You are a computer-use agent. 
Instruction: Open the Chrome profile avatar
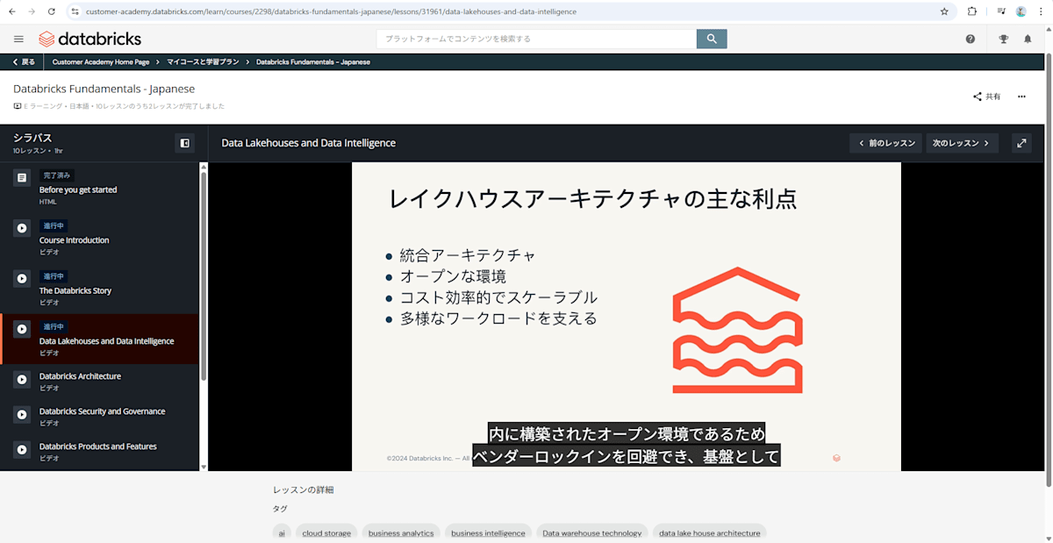pyautogui.click(x=1021, y=11)
